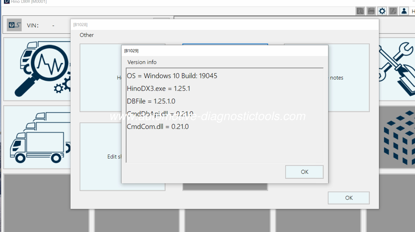The height and width of the screenshot is (232, 415).
Task: Click the user profile icon
Action: [x=404, y=11]
